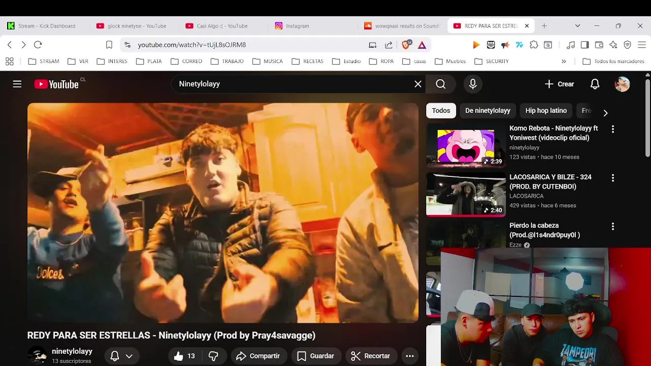651x366 pixels.
Task: Open the YouTube hamburger guide menu
Action: pyautogui.click(x=17, y=84)
